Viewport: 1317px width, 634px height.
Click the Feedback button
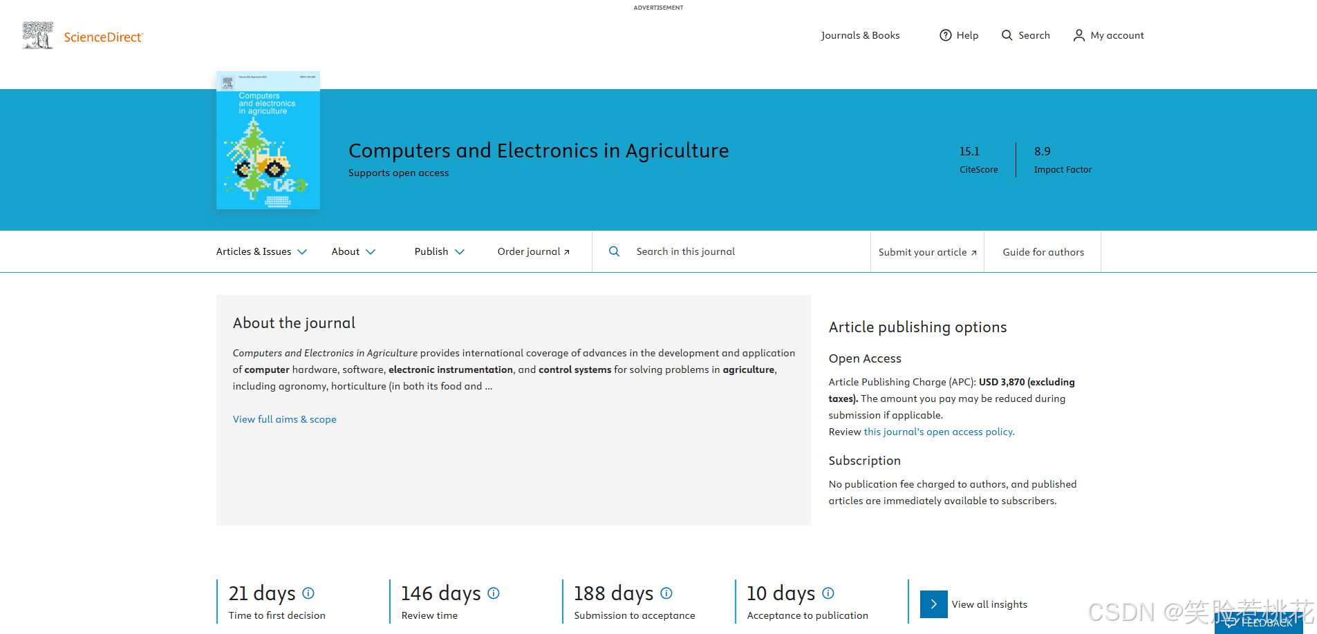click(x=1259, y=622)
